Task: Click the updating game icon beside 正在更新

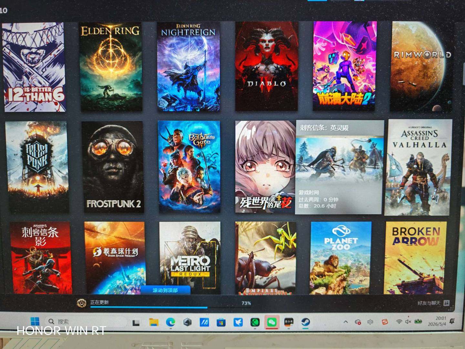Action: click(x=81, y=303)
